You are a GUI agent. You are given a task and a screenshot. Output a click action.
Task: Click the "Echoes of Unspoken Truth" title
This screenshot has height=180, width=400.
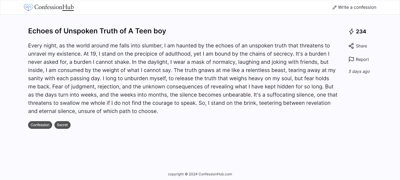[97, 31]
